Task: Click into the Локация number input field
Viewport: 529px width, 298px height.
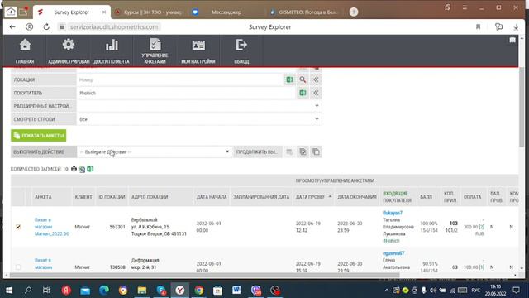Action: click(x=180, y=79)
